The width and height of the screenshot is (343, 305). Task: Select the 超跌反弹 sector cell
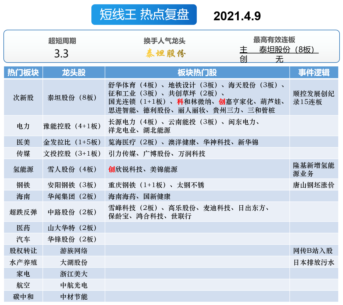click(x=23, y=212)
